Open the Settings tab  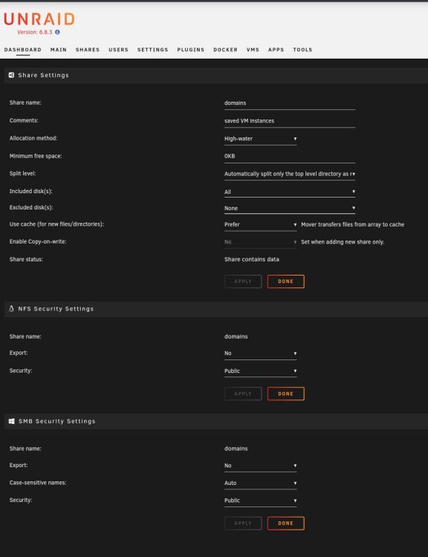tap(153, 50)
